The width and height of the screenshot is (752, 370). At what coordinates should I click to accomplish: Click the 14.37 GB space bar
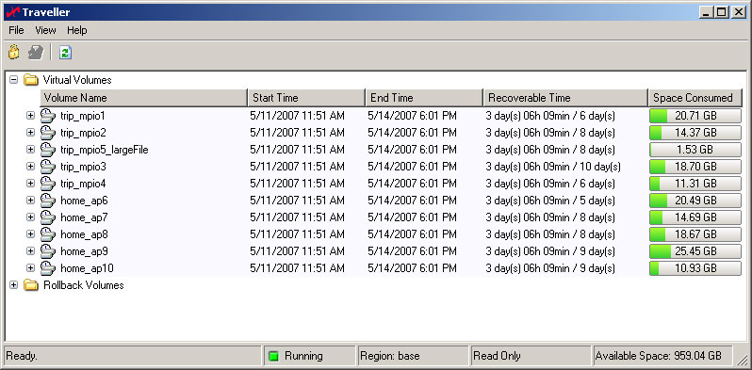(695, 133)
